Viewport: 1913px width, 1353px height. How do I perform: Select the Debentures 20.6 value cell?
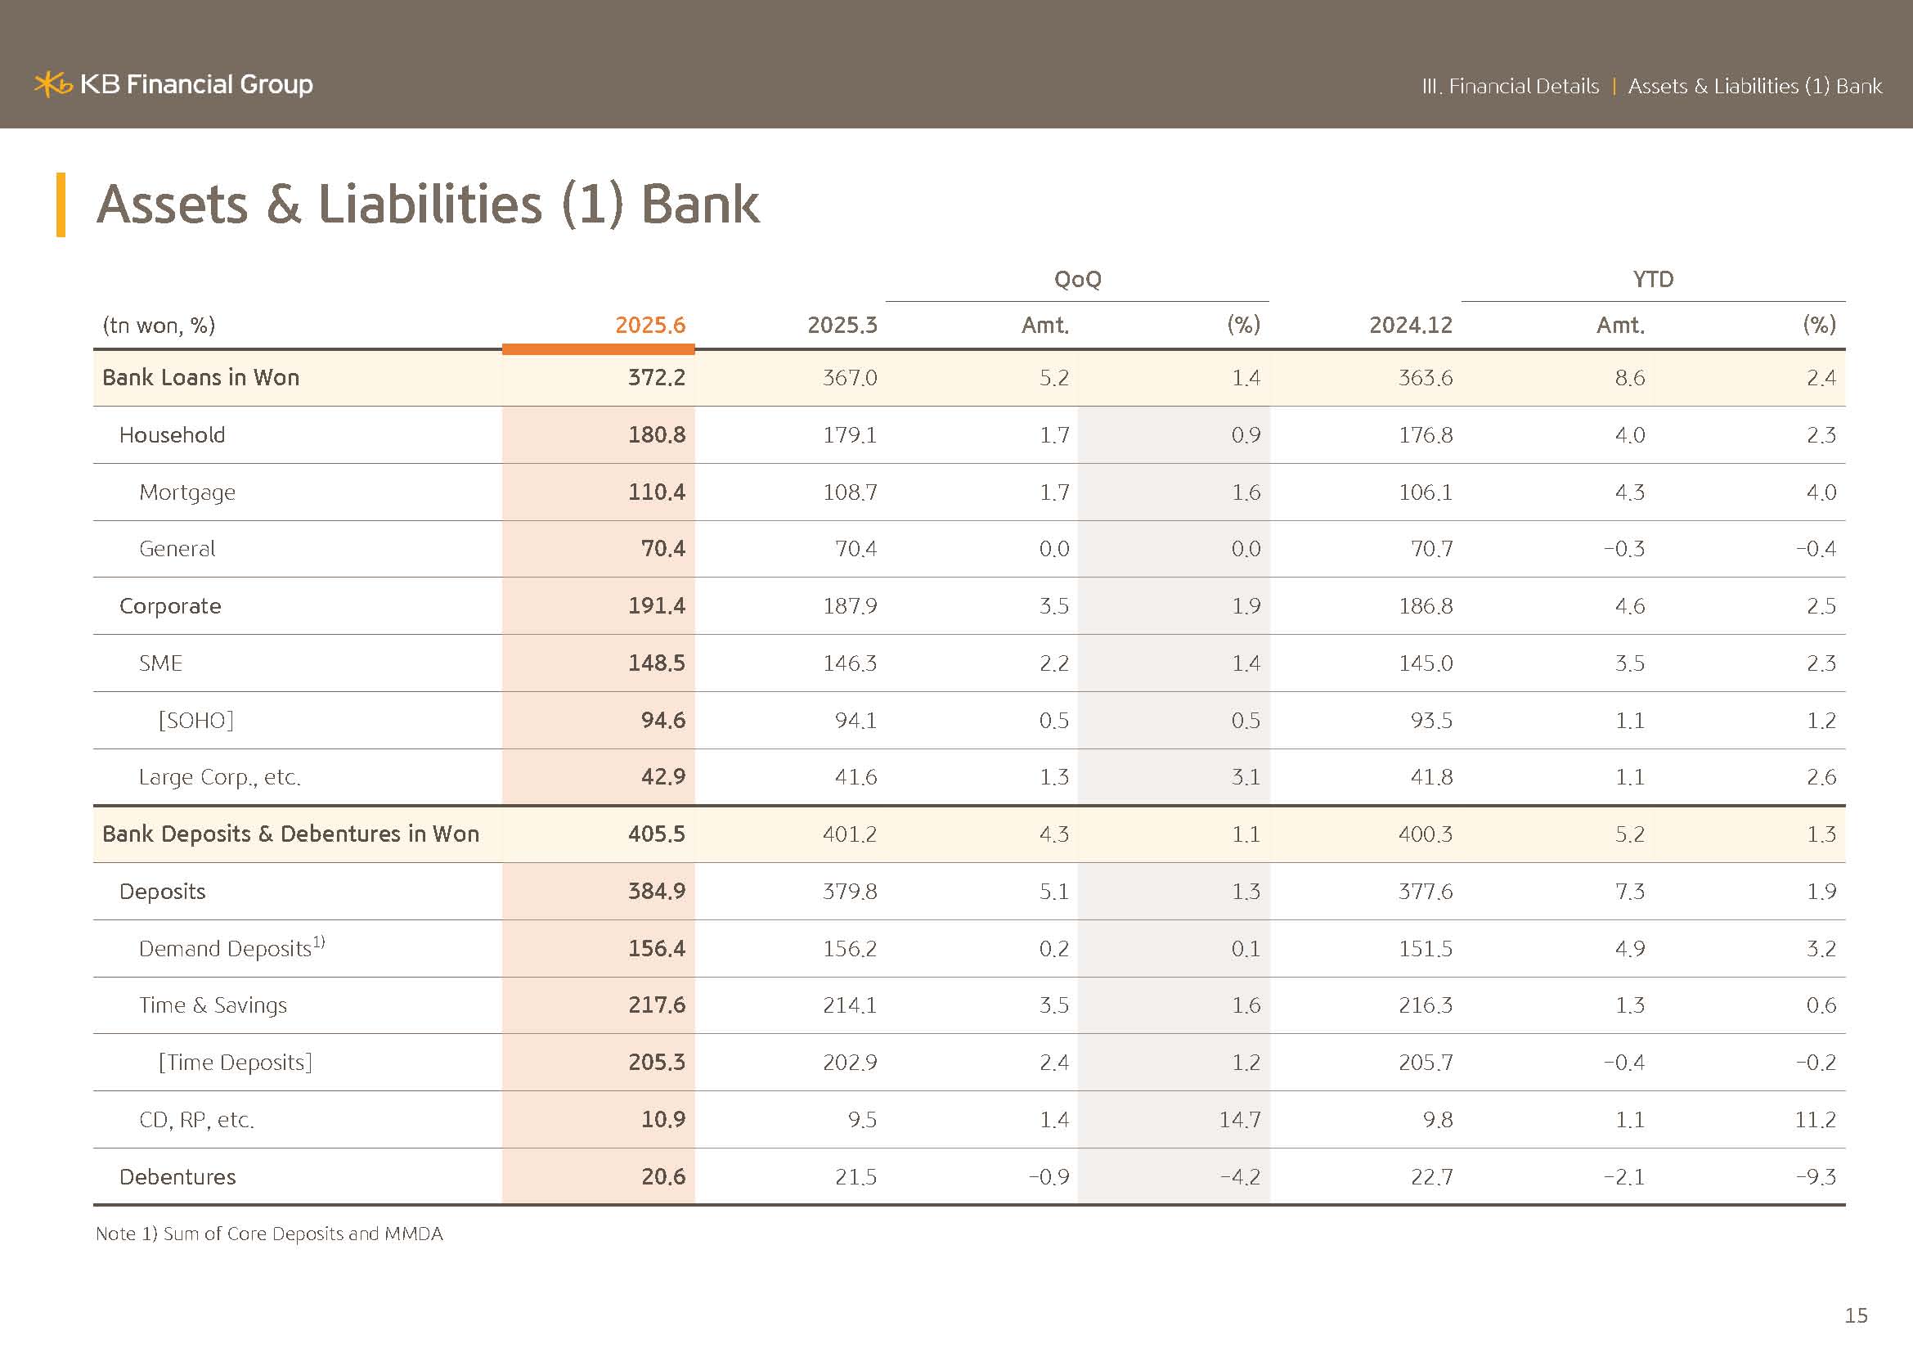pos(662,1176)
